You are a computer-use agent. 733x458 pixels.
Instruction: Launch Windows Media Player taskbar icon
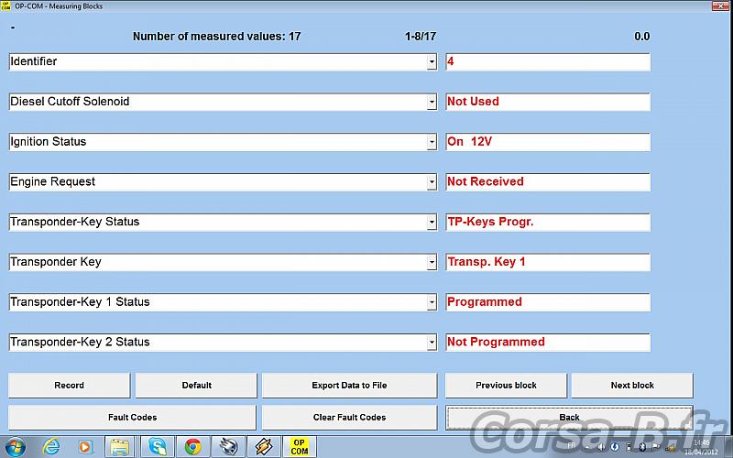pyautogui.click(x=85, y=447)
